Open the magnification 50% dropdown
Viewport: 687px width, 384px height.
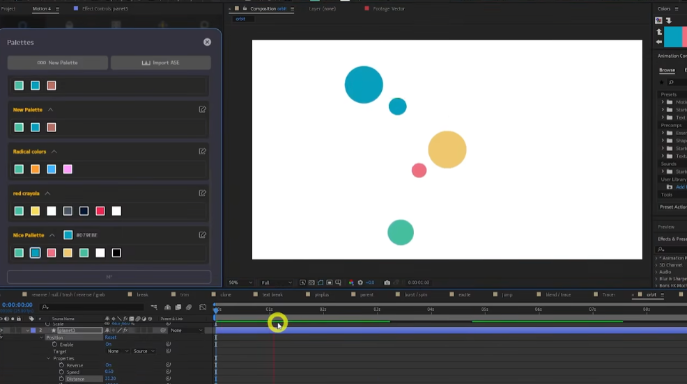pos(240,282)
